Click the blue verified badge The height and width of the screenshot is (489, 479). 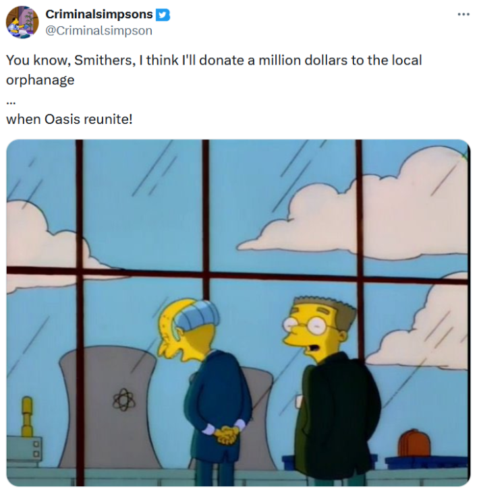(x=163, y=15)
